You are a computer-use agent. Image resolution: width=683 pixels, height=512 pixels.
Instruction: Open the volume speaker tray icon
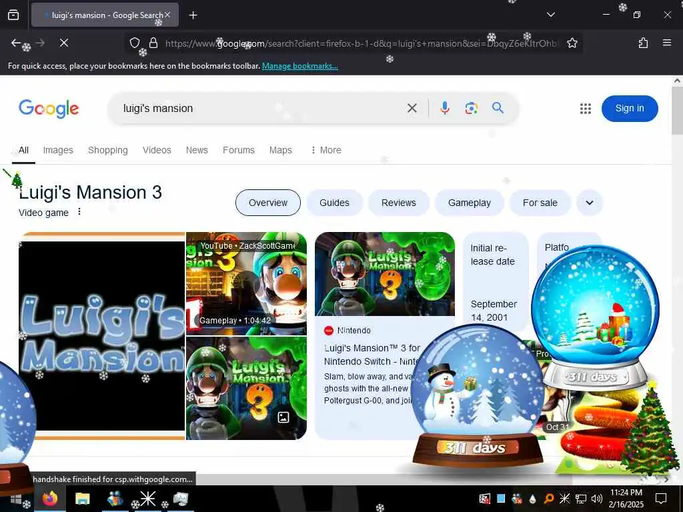click(x=596, y=499)
